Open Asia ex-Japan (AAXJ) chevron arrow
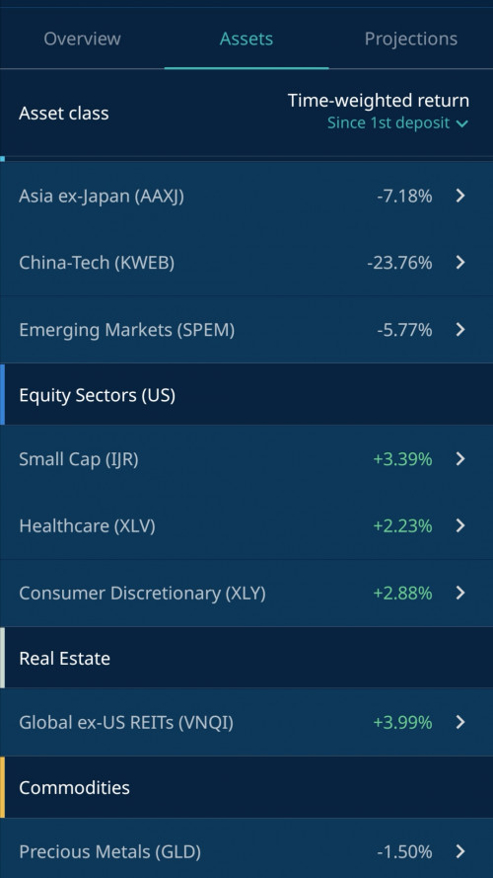This screenshot has height=878, width=493. 460,196
